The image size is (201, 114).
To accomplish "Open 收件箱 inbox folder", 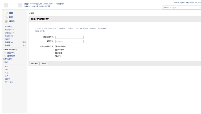I will [x=9, y=26].
